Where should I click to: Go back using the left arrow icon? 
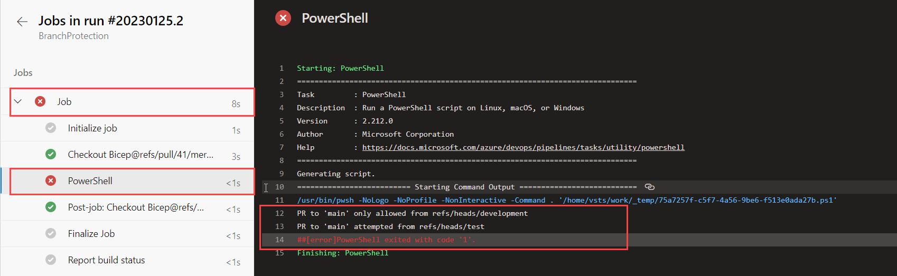point(22,22)
